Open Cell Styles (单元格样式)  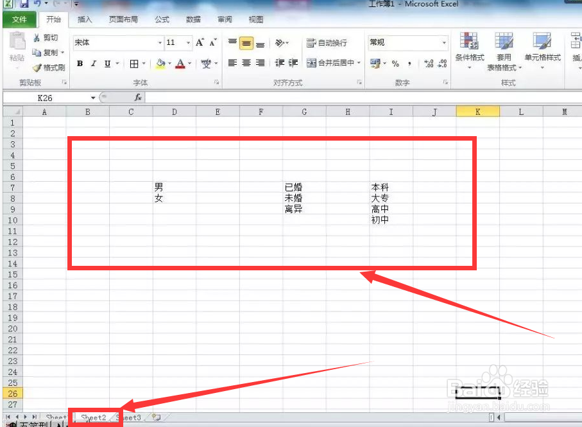[542, 51]
